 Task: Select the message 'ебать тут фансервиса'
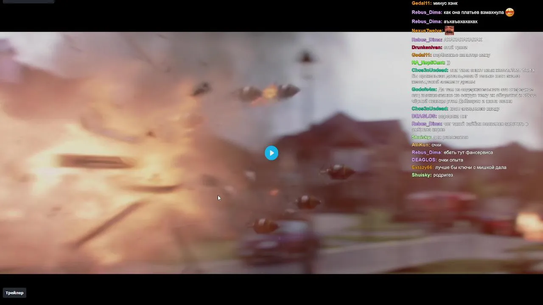point(468,152)
